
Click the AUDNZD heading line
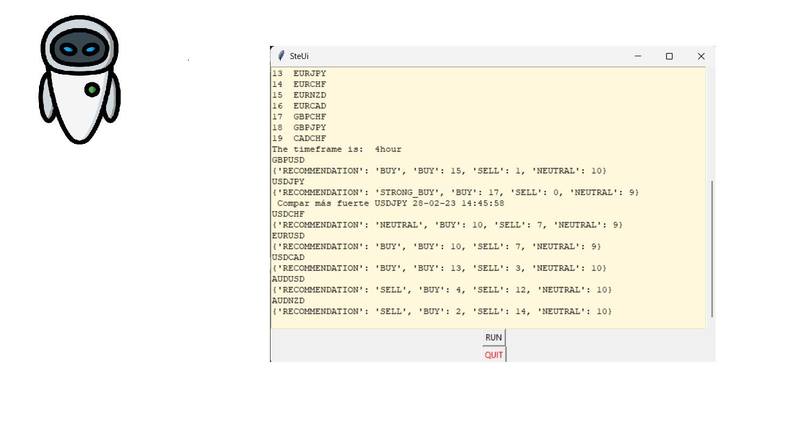[x=288, y=300]
